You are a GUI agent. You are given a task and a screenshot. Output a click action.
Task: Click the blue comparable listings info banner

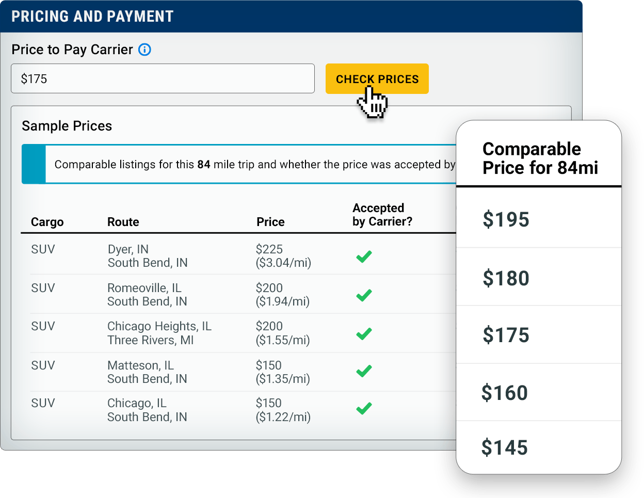point(239,164)
